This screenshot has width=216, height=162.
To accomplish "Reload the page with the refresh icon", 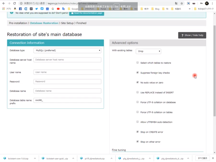I will [15, 3].
